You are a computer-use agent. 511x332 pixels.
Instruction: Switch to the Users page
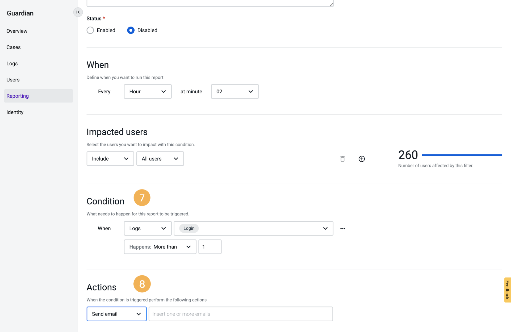[13, 79]
